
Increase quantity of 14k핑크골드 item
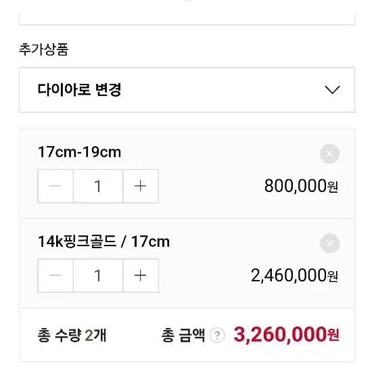(x=141, y=275)
